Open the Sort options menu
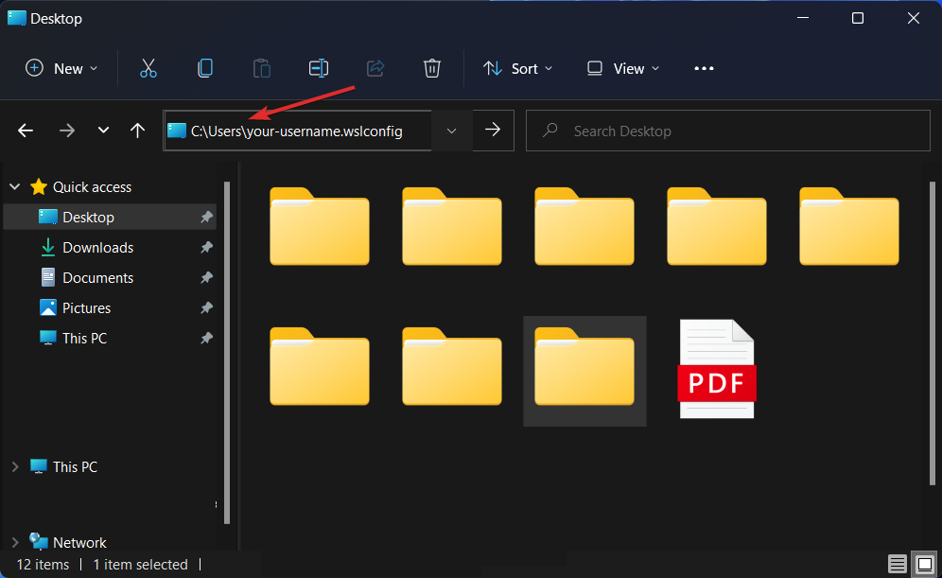Screen dimensions: 942x578 click(x=516, y=67)
